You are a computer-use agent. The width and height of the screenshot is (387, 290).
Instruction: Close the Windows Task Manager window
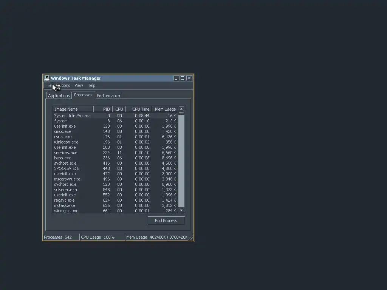coord(189,78)
